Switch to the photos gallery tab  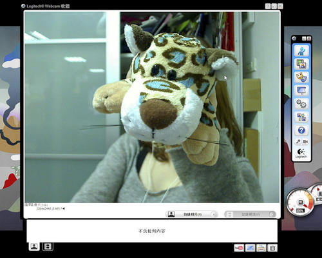coord(34,246)
